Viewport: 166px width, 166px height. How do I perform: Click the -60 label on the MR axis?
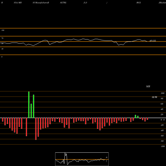click(162, 136)
